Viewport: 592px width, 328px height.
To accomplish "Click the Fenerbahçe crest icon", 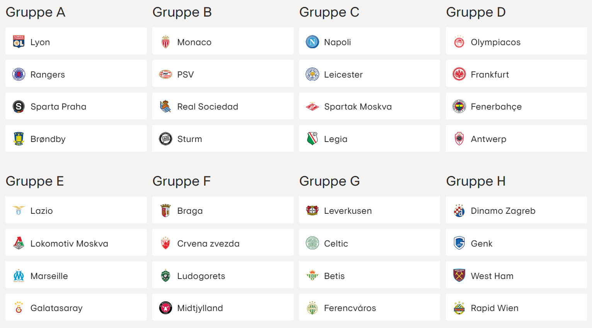I will tap(459, 106).
